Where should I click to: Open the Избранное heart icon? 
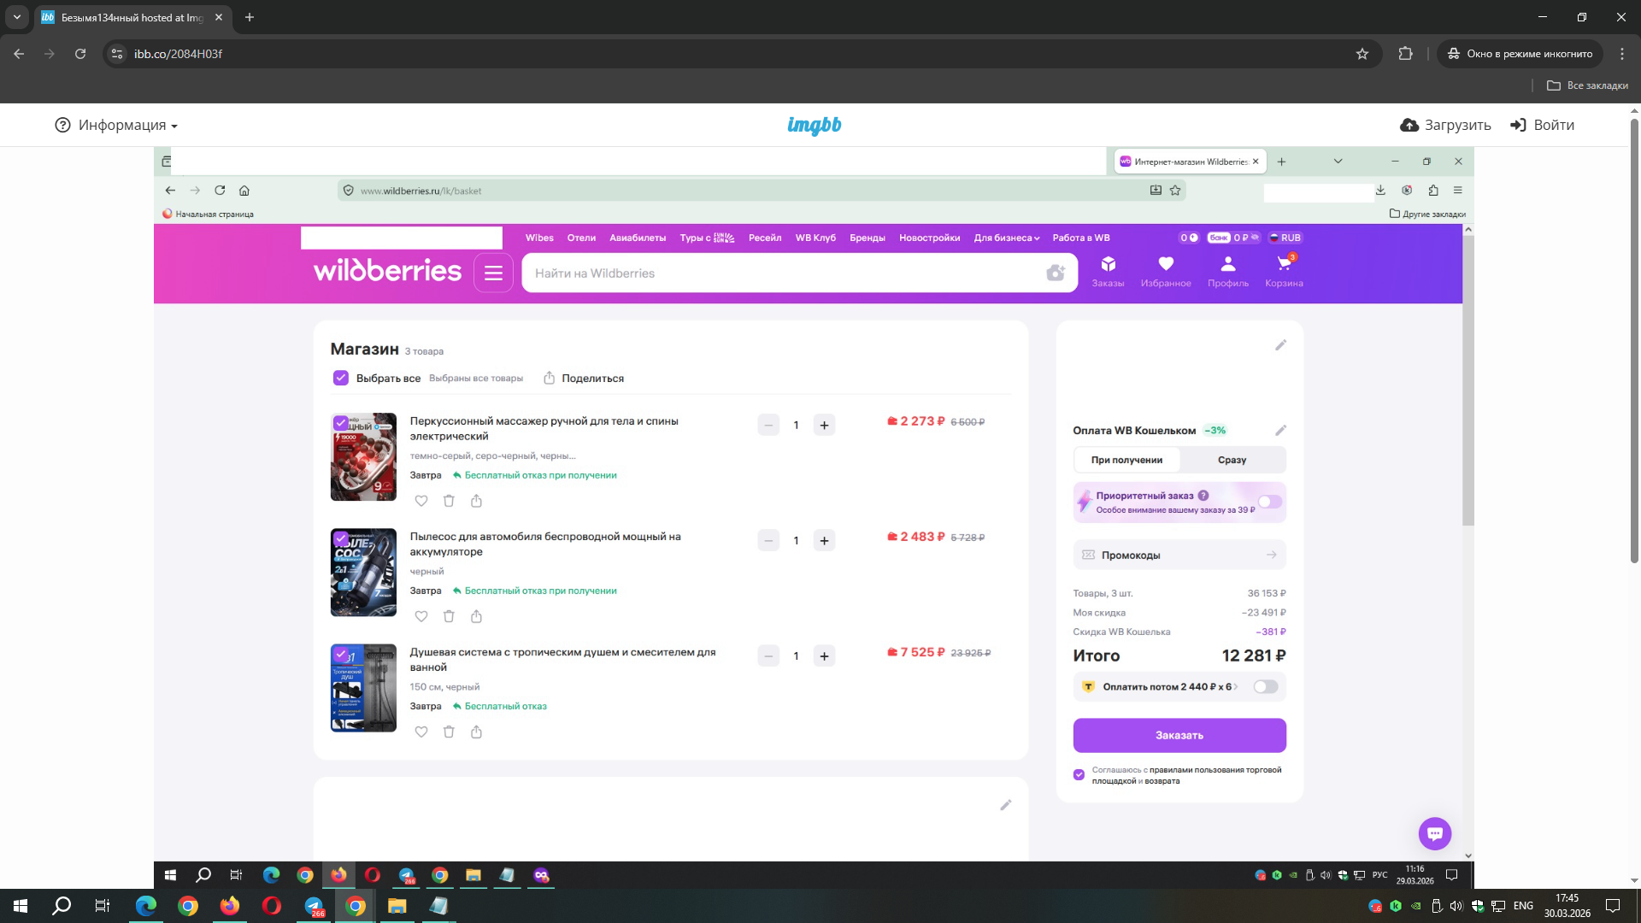(1166, 264)
